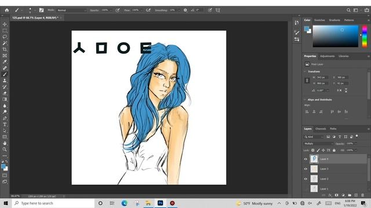Enable airbrush-style build-up effects

click(148, 10)
